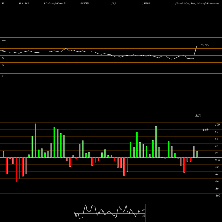The image size is (222, 222).
Task: Click the 80 label on MR axis
Action: pyautogui.click(x=217, y=132)
